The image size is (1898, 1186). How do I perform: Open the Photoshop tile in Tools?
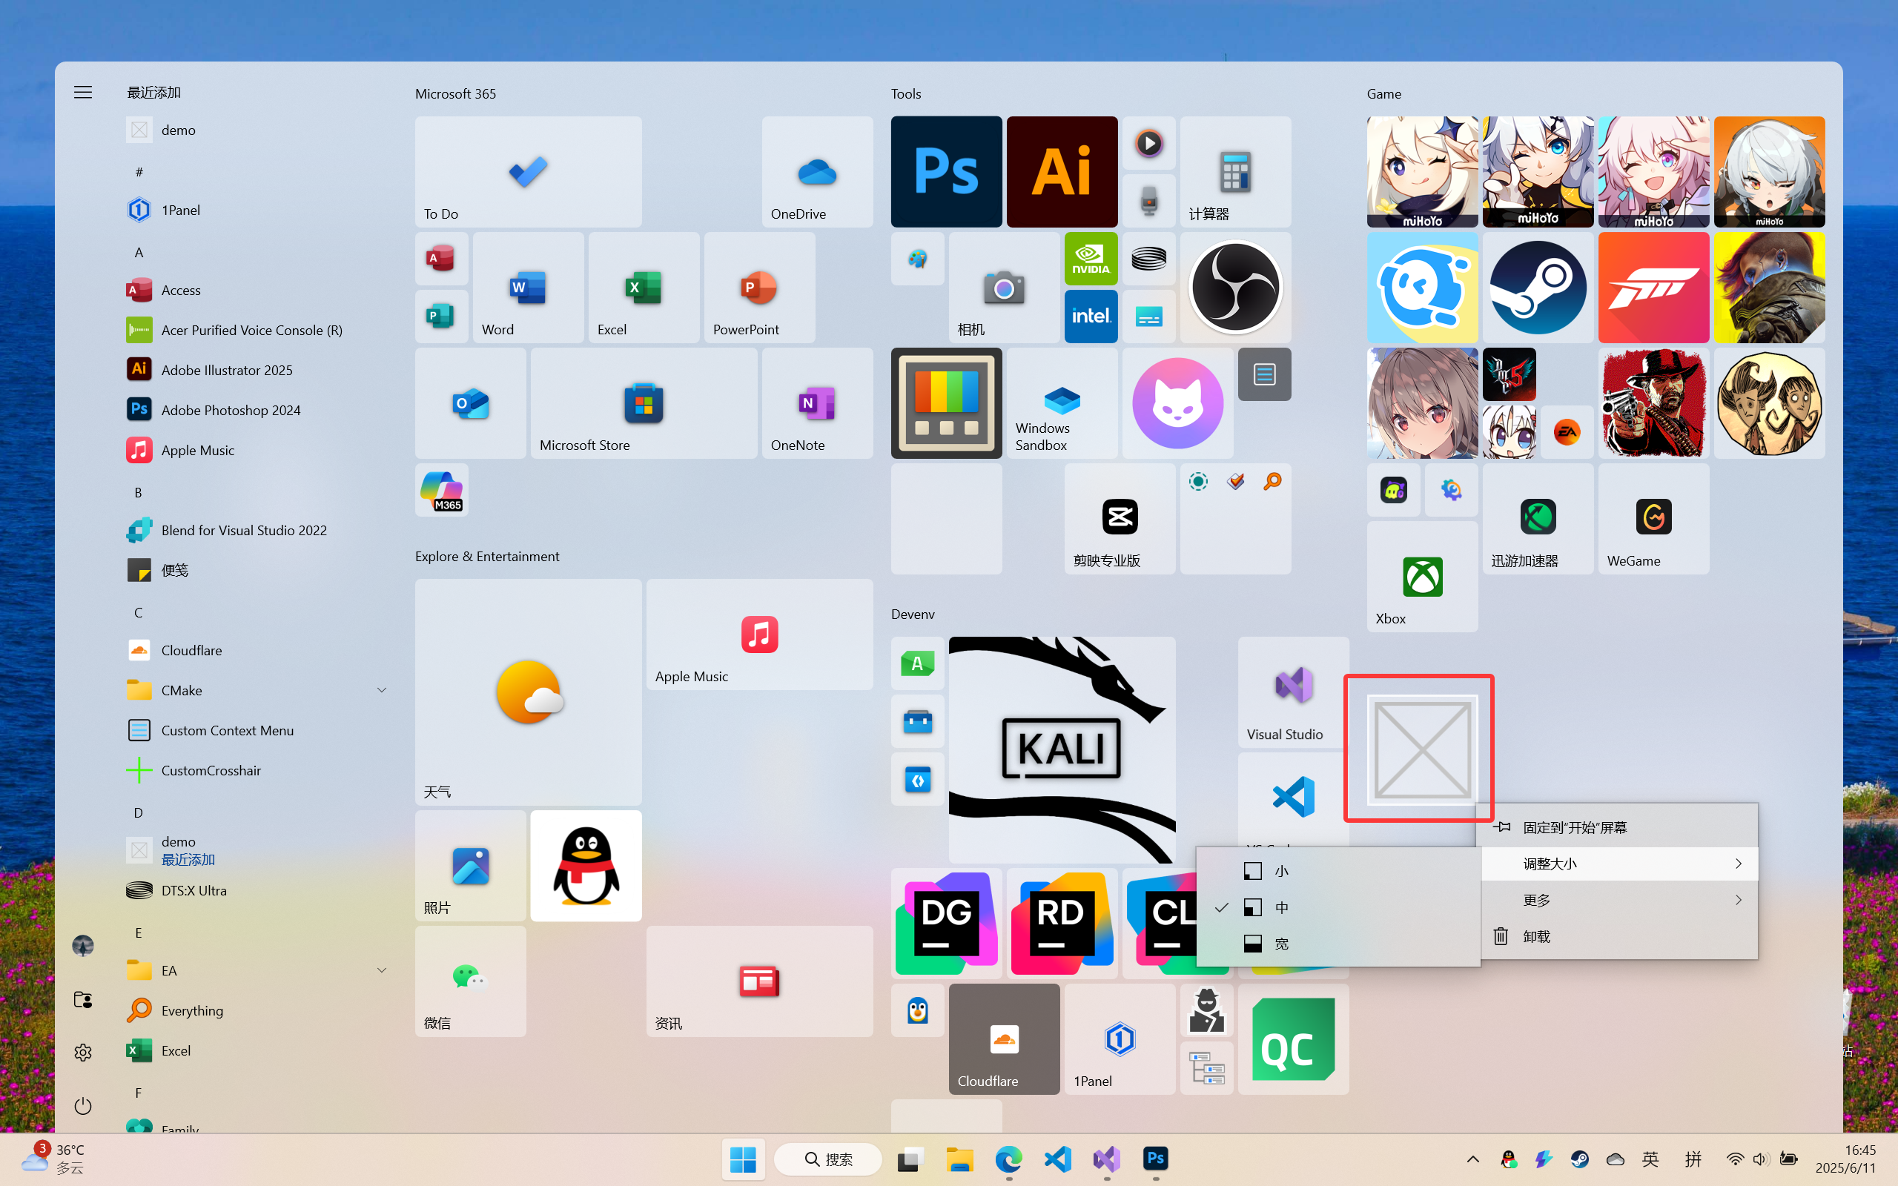coord(946,172)
